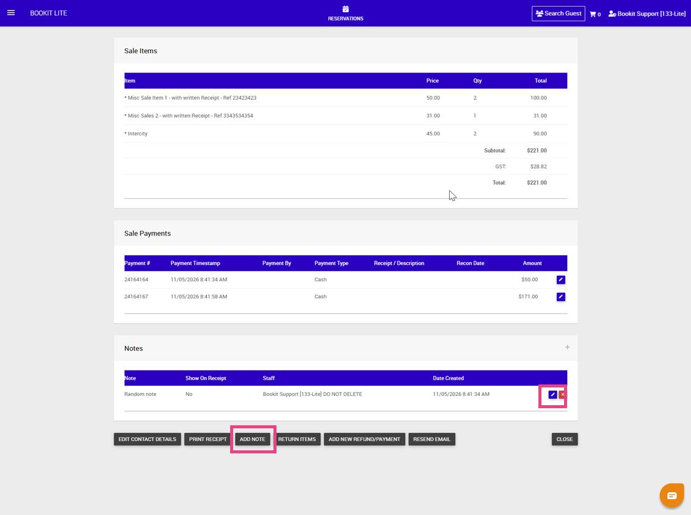Image resolution: width=691 pixels, height=515 pixels.
Task: Click timestamp 11/05/2026 8:41:58 AM
Action: pos(199,297)
